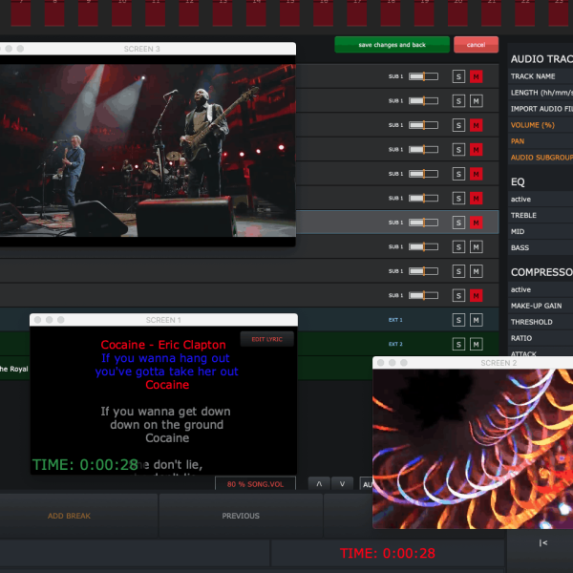Image resolution: width=573 pixels, height=573 pixels.
Task: Click the COMPRESSOR active setting
Action: [x=541, y=289]
